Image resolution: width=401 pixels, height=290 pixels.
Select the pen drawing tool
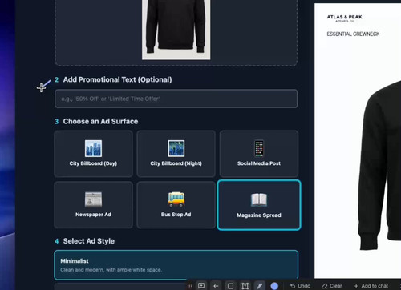point(259,286)
